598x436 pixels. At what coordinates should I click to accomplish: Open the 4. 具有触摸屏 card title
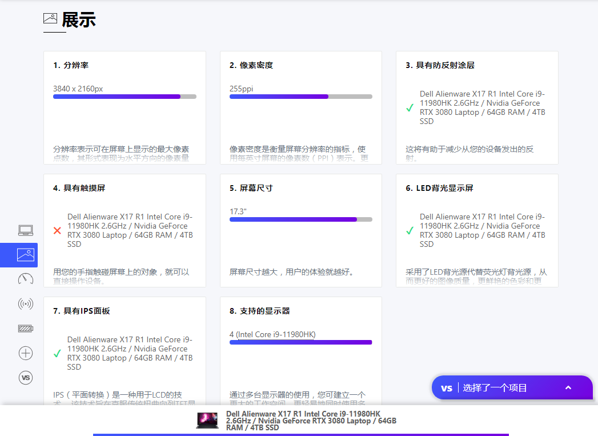79,188
